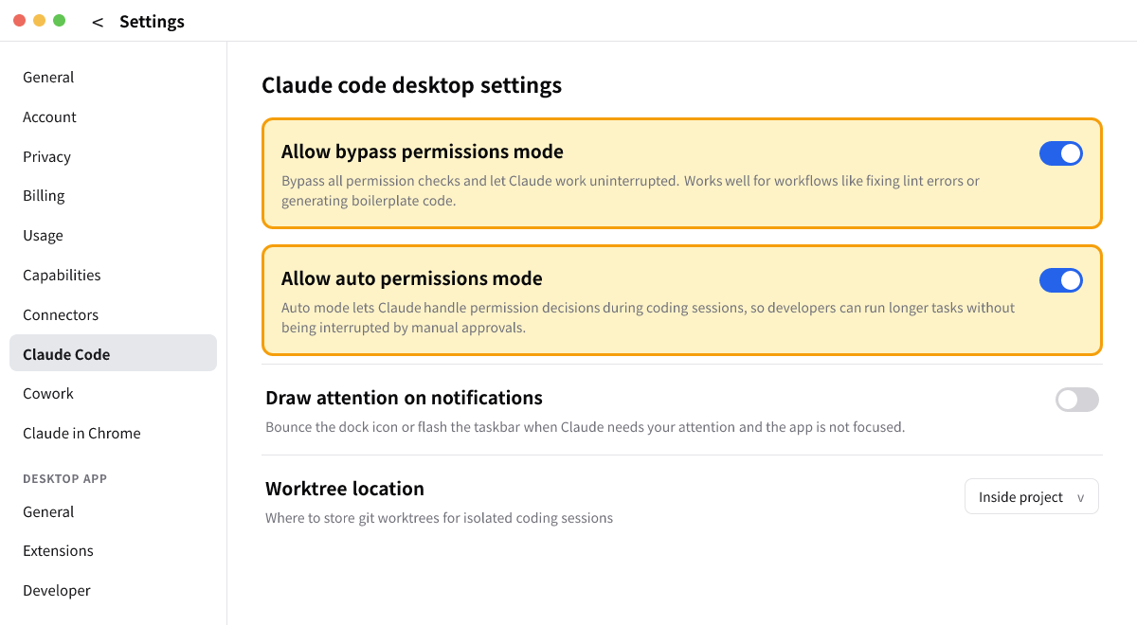Click the Worktree location label
Image resolution: width=1137 pixels, height=625 pixels.
[345, 489]
